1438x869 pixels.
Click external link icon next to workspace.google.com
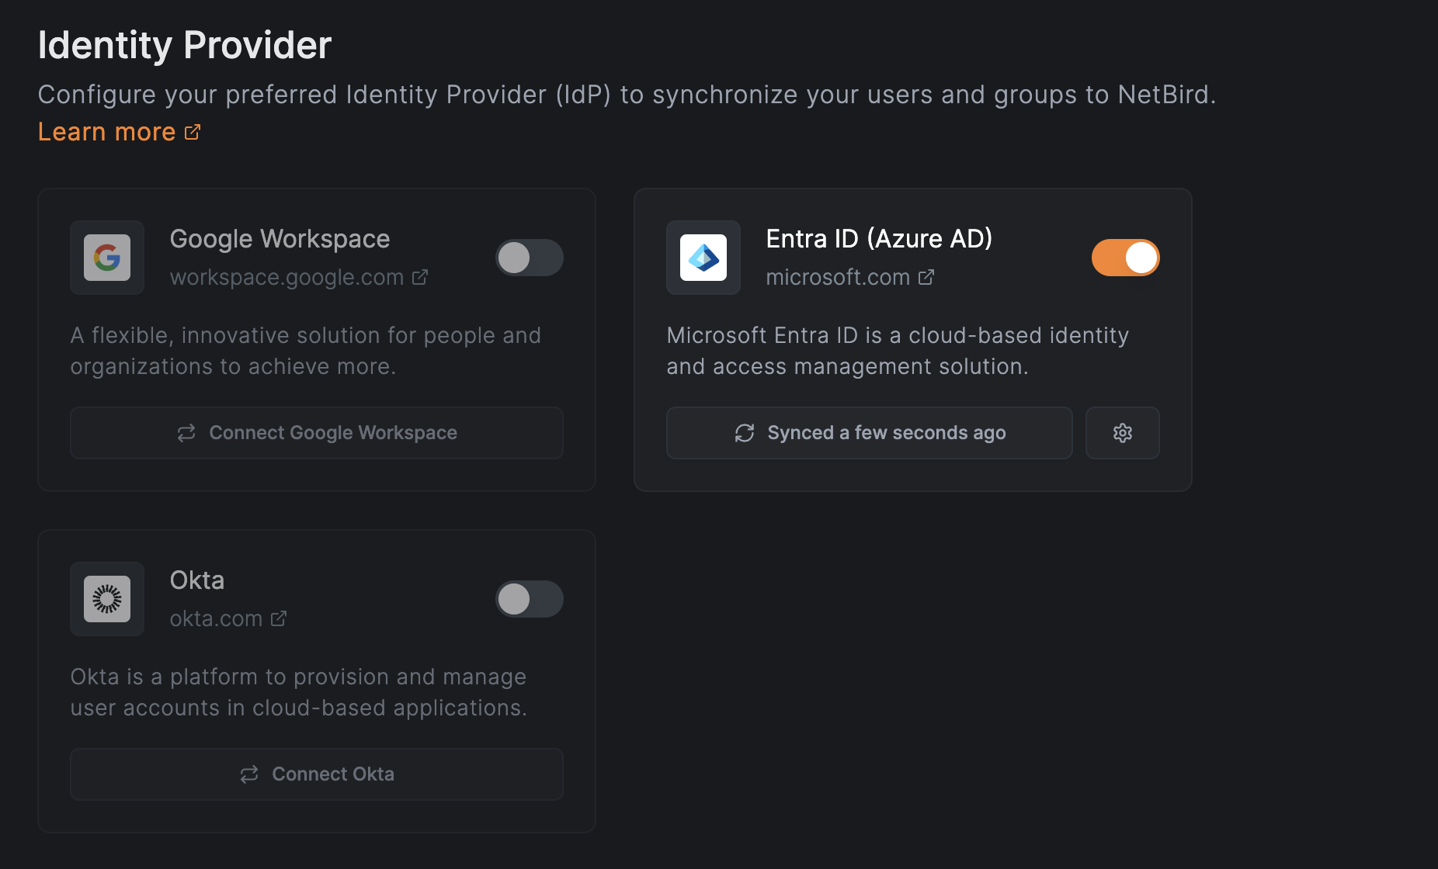pos(420,277)
